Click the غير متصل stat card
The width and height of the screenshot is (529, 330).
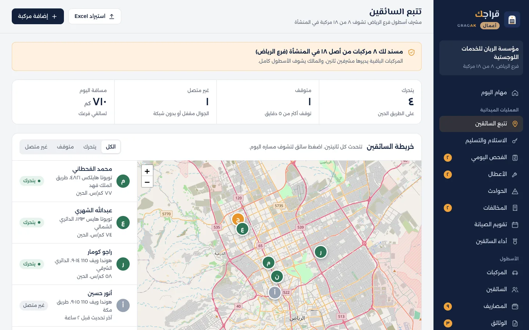pos(165,102)
